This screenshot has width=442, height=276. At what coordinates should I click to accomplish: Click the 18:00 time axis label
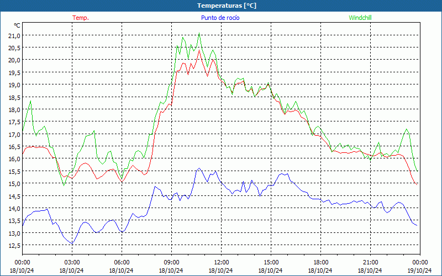pyautogui.click(x=321, y=262)
